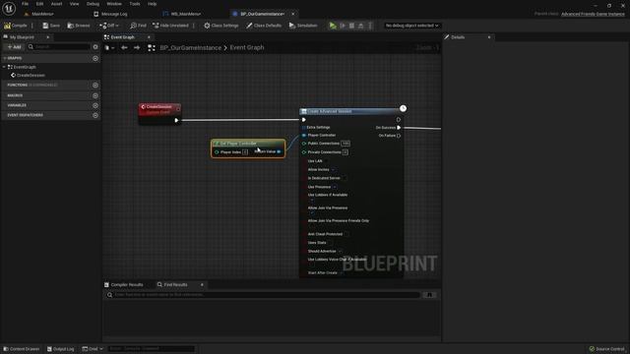The height and width of the screenshot is (354, 630).
Task: Click the Stop simulation button
Action: 352,26
